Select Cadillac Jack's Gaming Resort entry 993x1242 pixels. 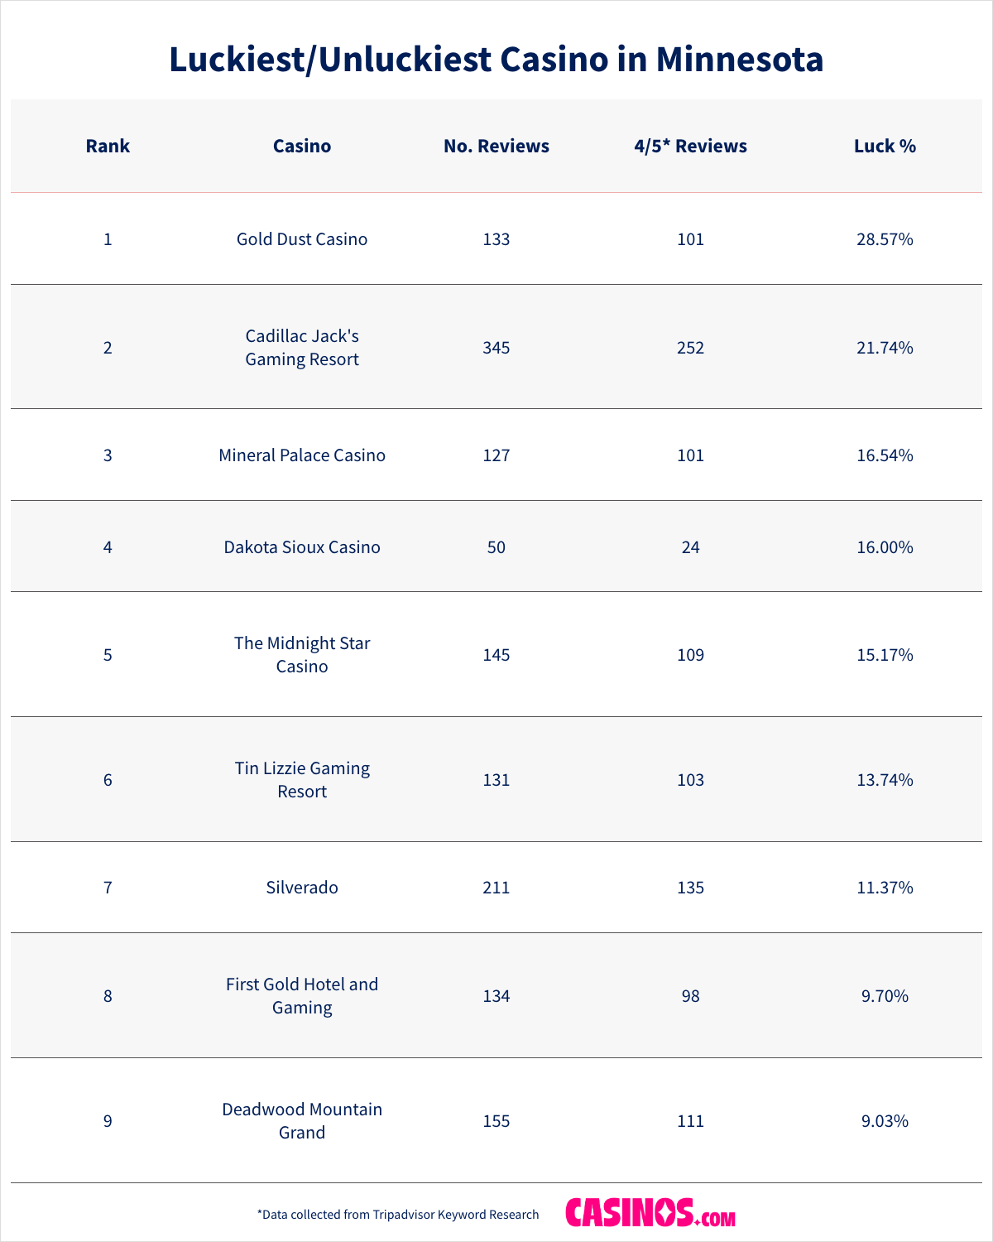pos(302,348)
